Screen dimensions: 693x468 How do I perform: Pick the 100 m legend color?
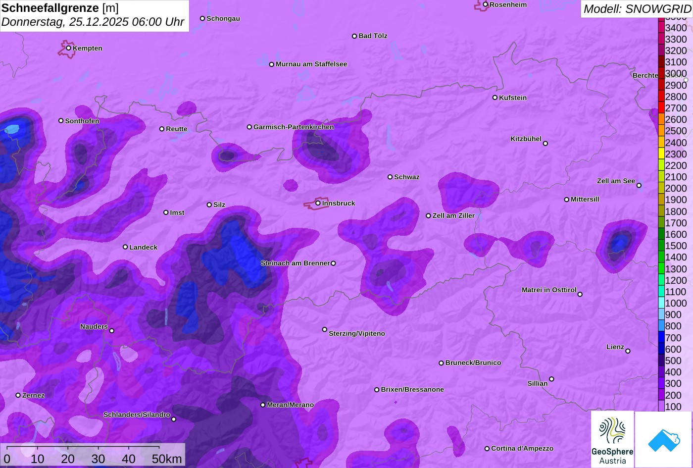(661, 407)
